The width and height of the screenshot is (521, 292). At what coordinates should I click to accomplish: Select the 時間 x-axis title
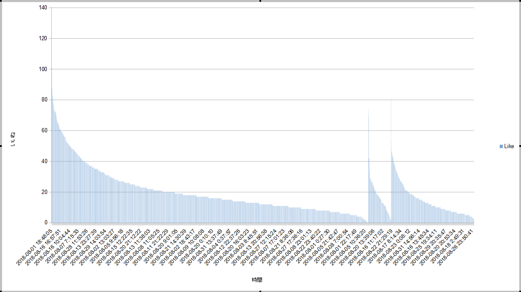coord(257,280)
